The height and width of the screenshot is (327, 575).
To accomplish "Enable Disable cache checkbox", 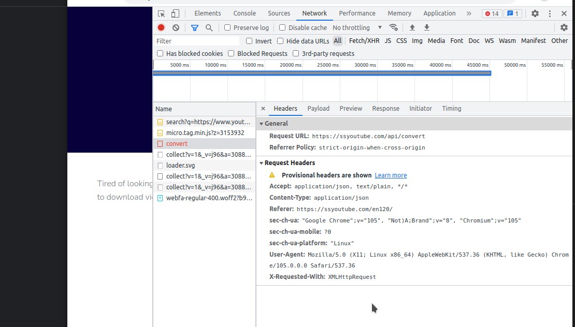I will click(282, 27).
